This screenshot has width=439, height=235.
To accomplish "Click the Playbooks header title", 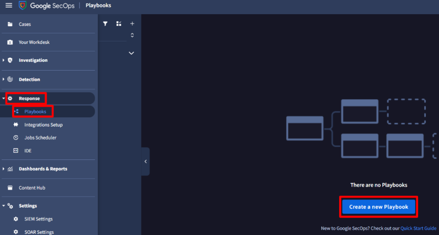I will (x=98, y=5).
